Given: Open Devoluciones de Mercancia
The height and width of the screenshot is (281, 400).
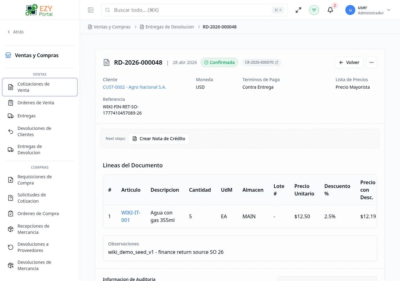Looking at the screenshot, I should pos(40,265).
